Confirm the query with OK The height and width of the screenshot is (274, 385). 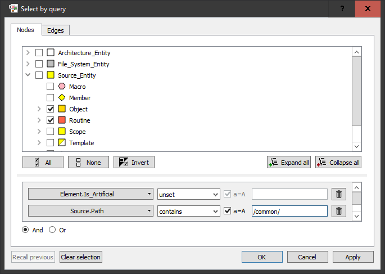click(262, 257)
